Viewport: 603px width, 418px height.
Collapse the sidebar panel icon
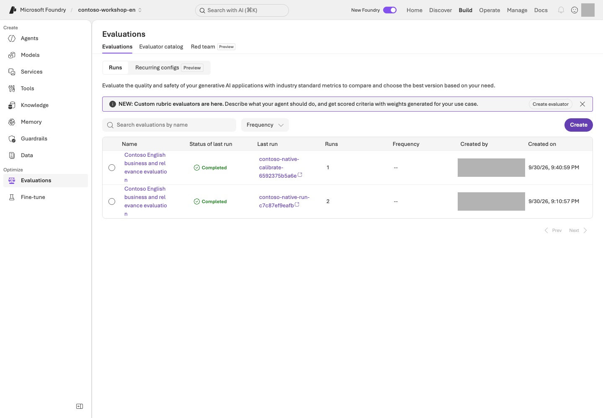80,406
